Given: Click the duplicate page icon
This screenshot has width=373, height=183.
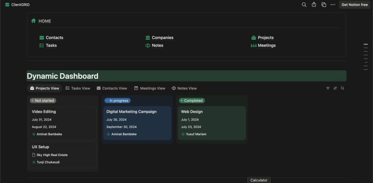Looking at the screenshot, I should 324,5.
